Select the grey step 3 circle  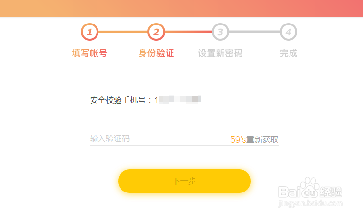(x=220, y=32)
